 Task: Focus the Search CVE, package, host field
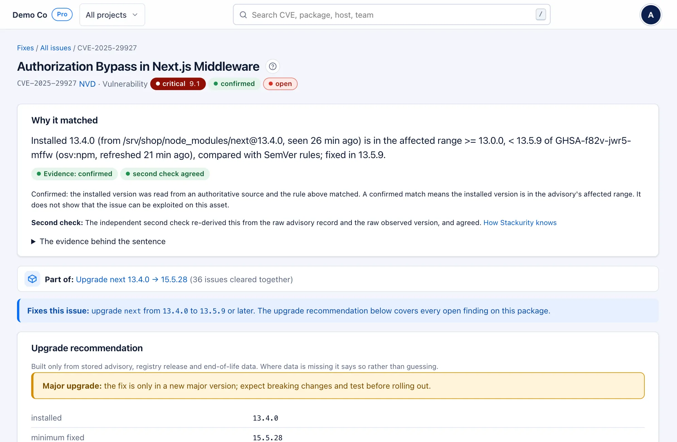[x=392, y=15]
